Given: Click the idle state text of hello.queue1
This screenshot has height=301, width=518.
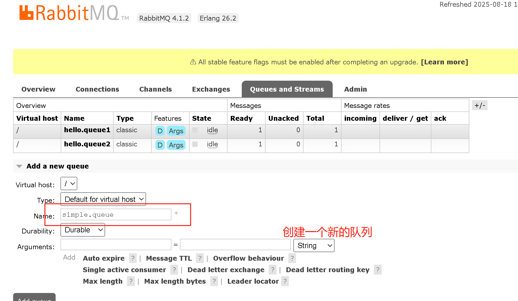Looking at the screenshot, I should pyautogui.click(x=212, y=130).
